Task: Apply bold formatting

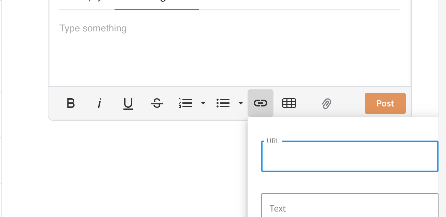Action: (x=71, y=103)
